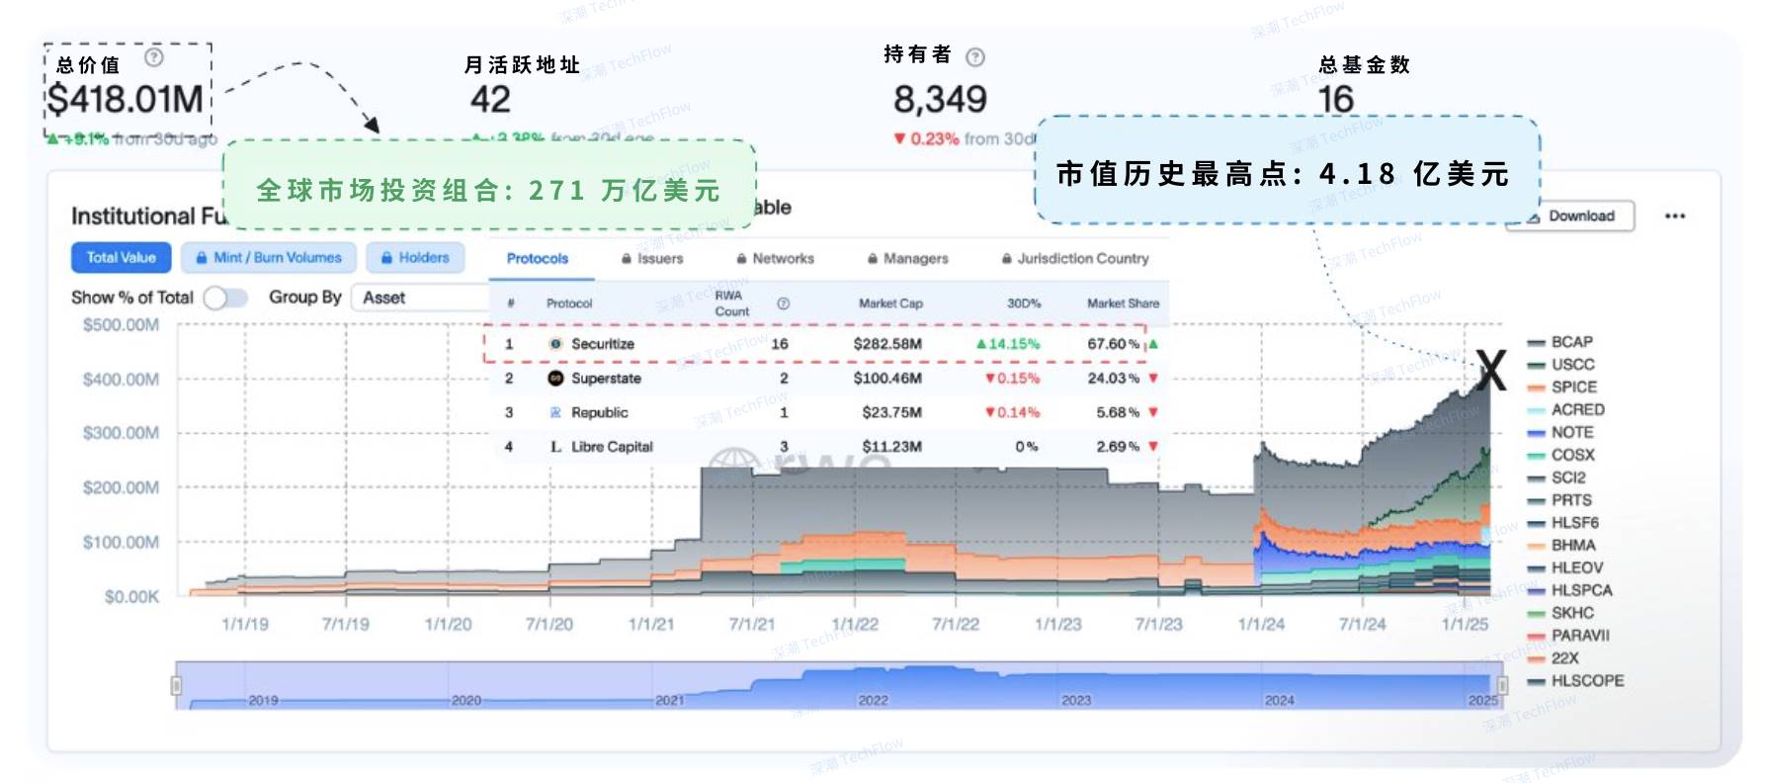The height and width of the screenshot is (783, 1765).
Task: Toggle COSX series in legend
Action: pyautogui.click(x=1560, y=455)
